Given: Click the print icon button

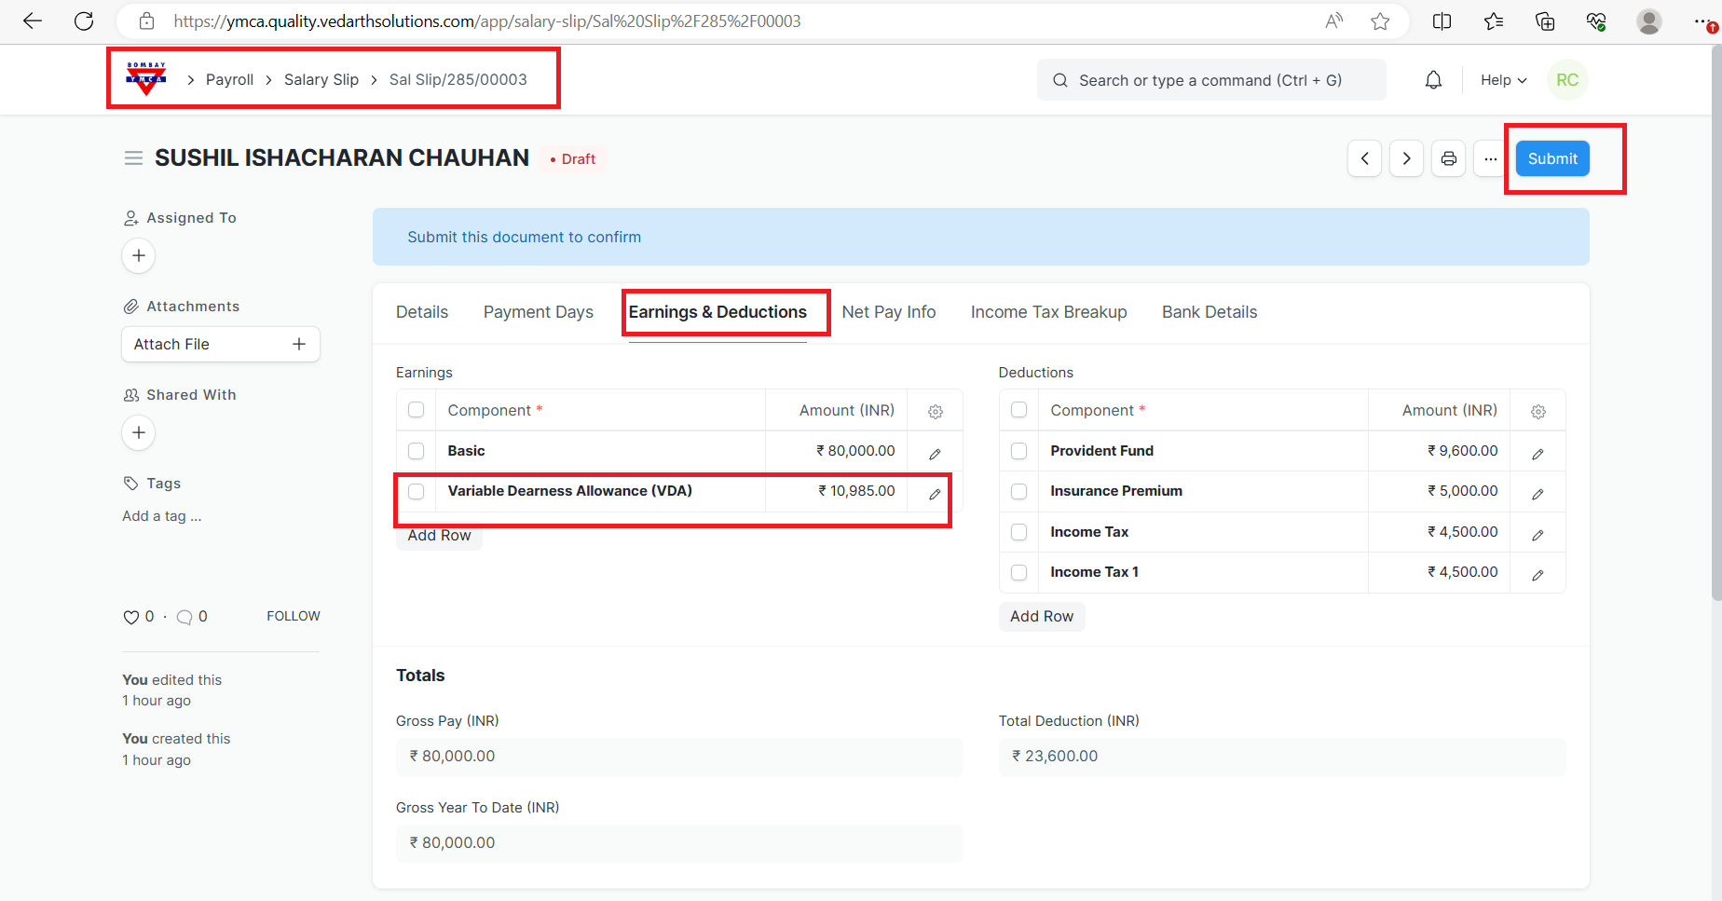Looking at the screenshot, I should coord(1448,158).
